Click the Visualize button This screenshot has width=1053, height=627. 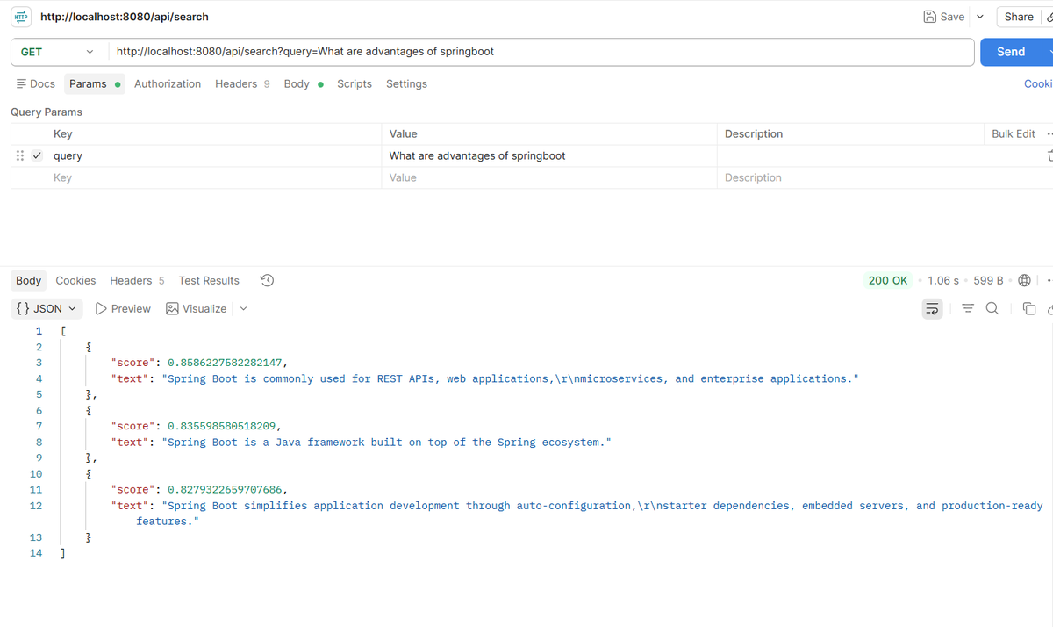[x=197, y=308]
